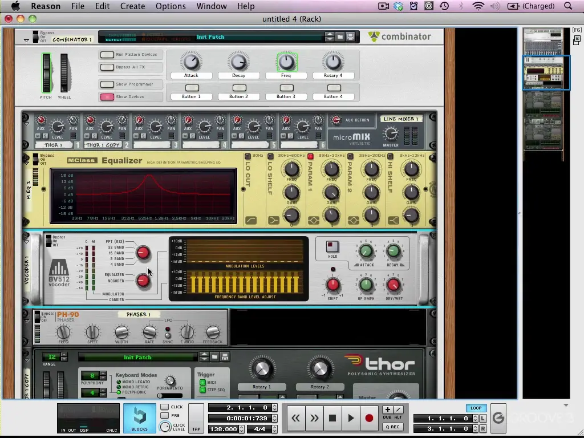Step through Combinator patches with the arrow buttons

pos(330,36)
